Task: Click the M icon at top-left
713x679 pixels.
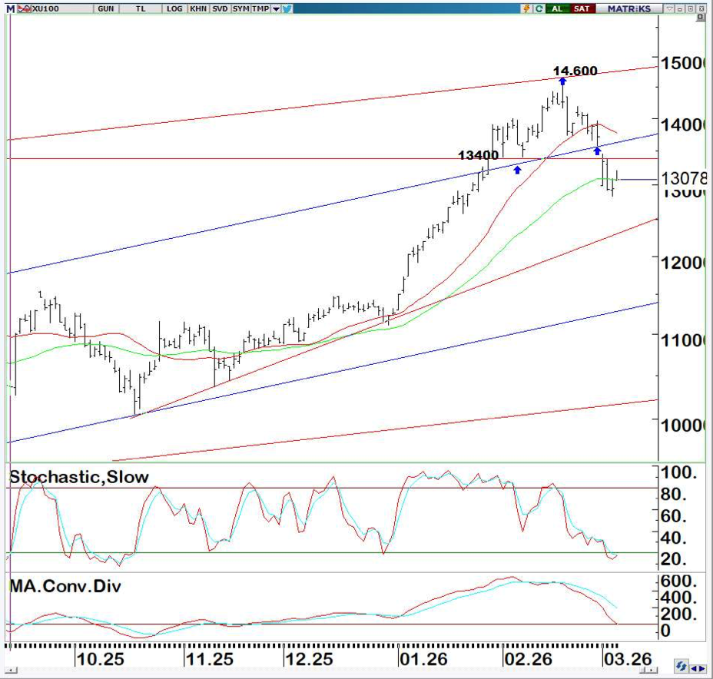Action: click(x=10, y=8)
